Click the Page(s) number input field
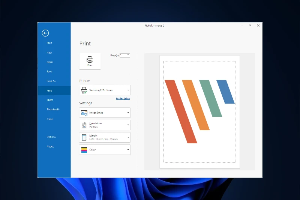 [x=123, y=56]
